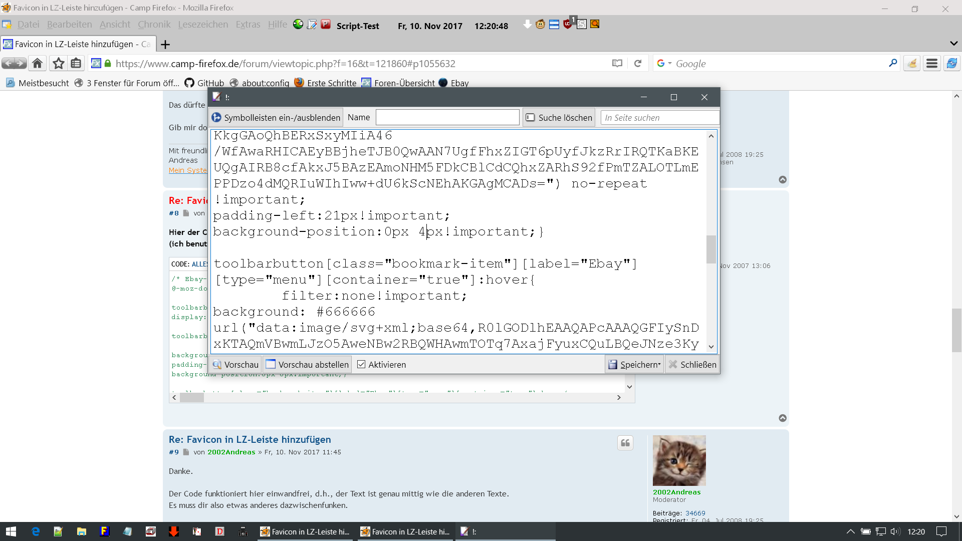The image size is (962, 541).
Task: Open a new tab with plus button
Action: (165, 45)
